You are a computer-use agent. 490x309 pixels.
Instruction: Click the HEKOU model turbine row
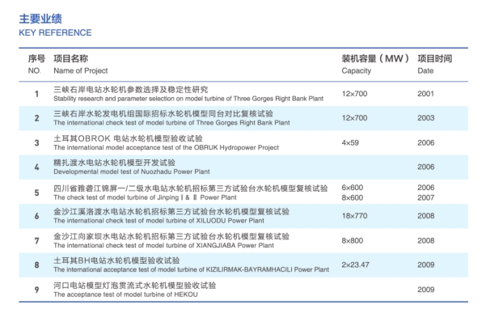243,290
